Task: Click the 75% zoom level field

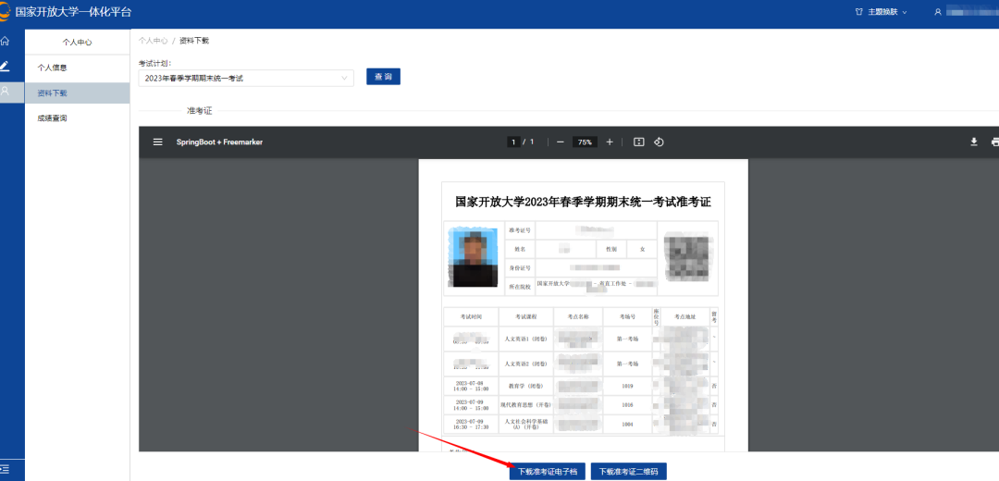Action: pos(585,142)
